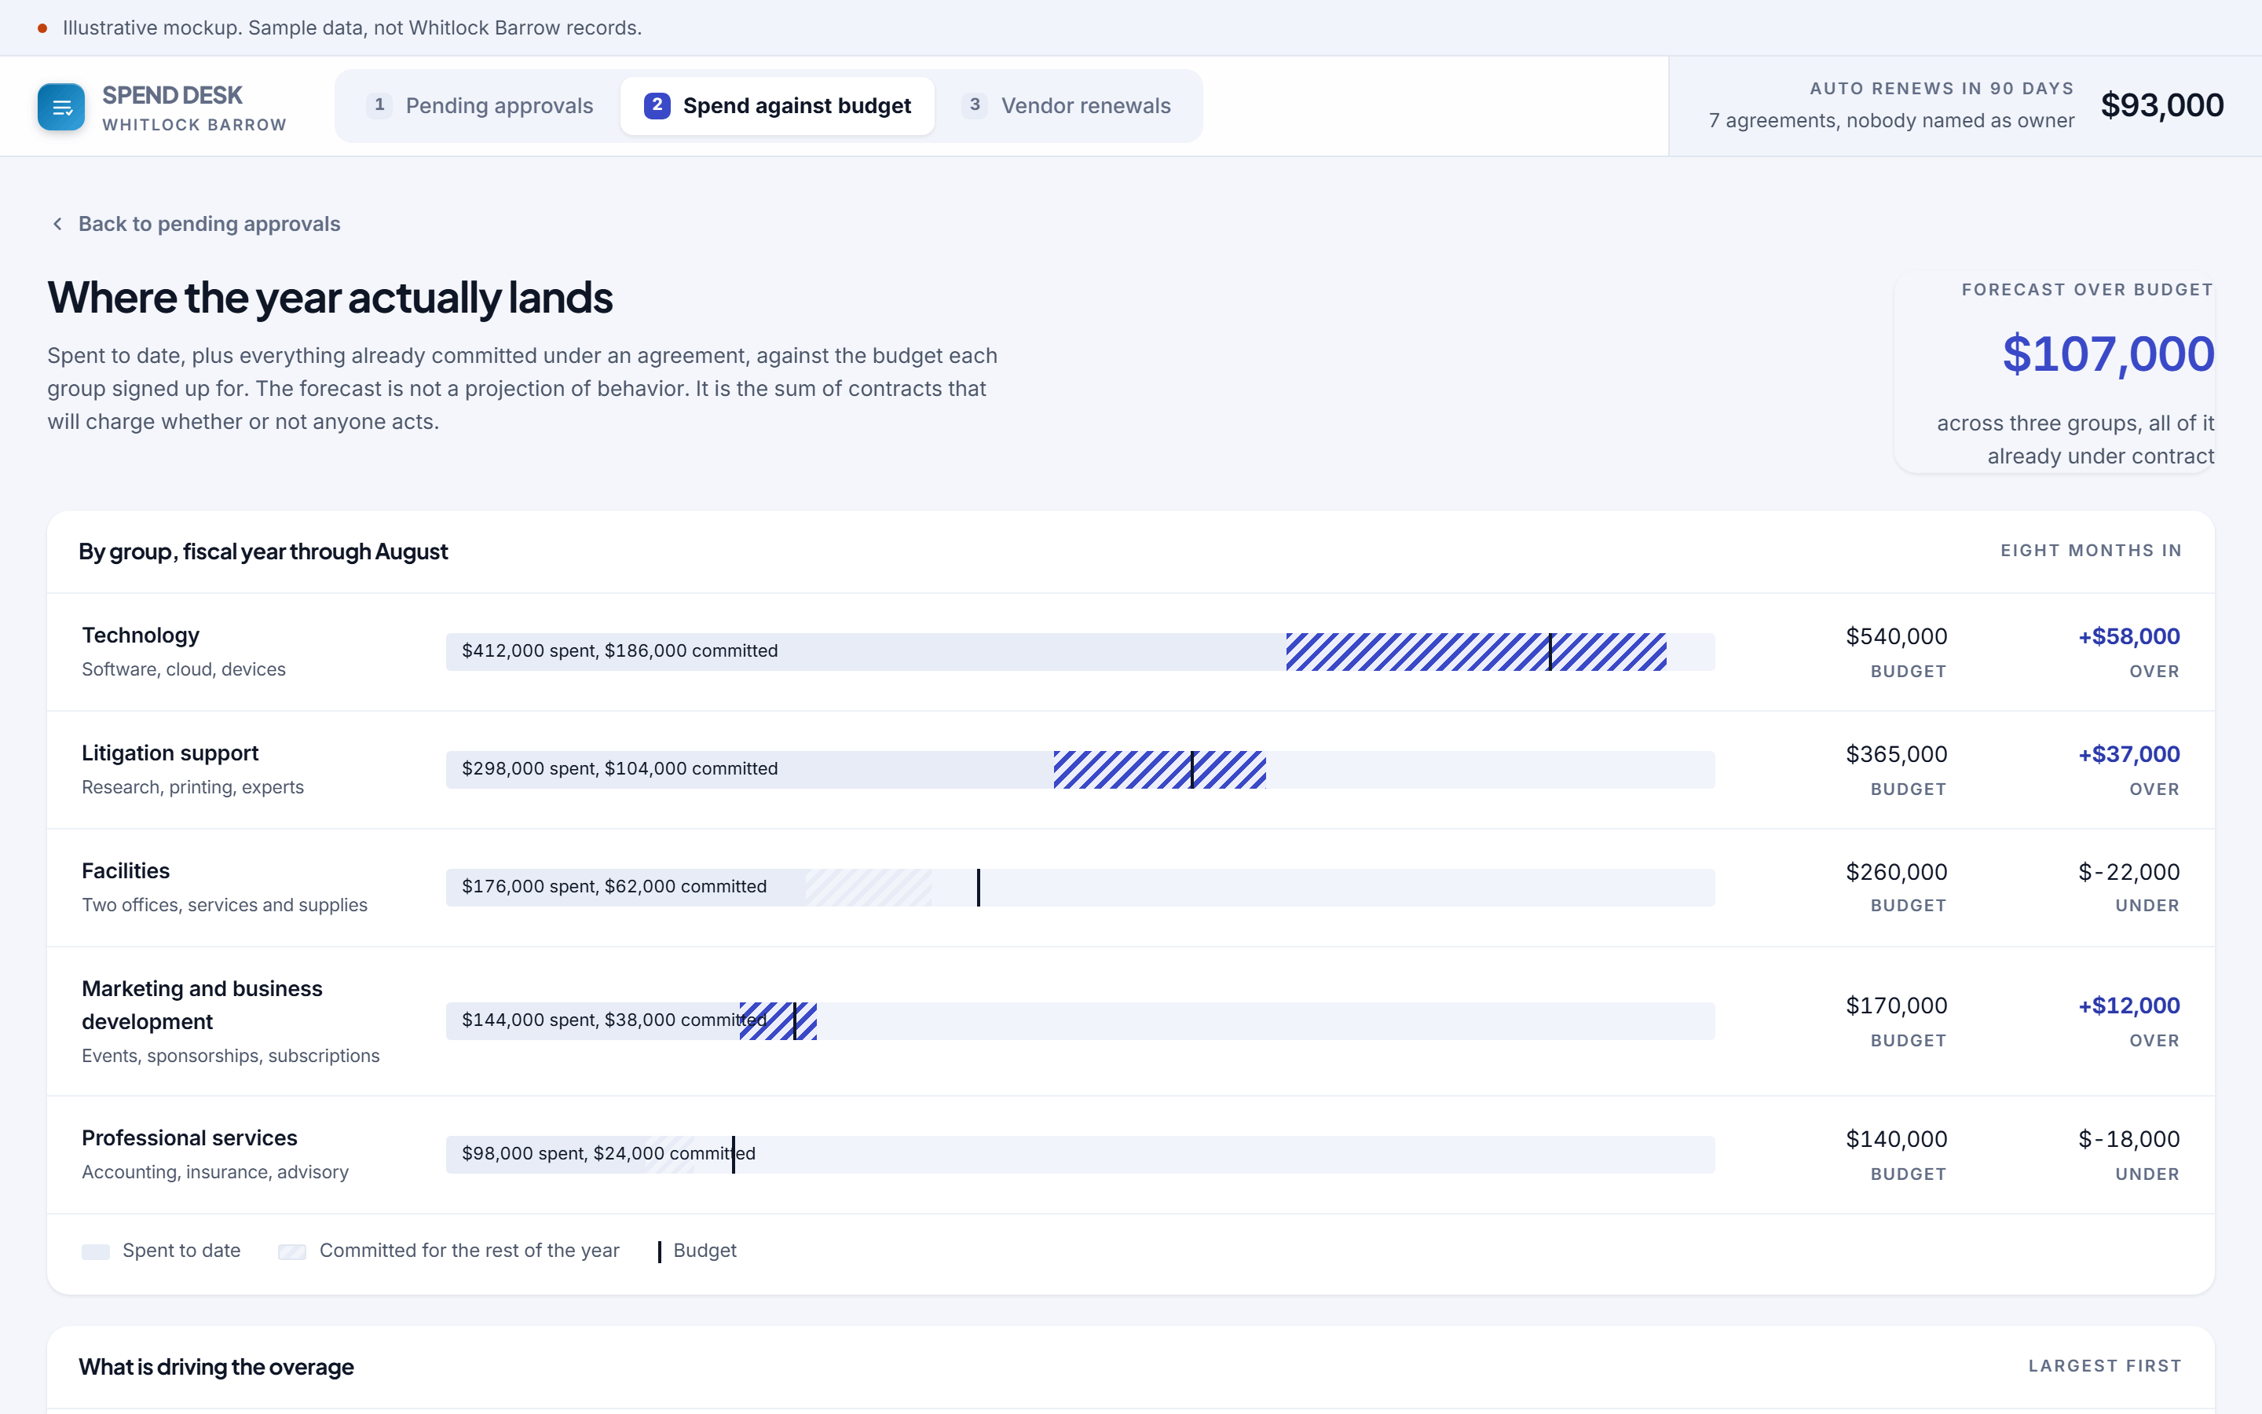Click the Technology committed striped bar segment

pyautogui.click(x=1476, y=652)
